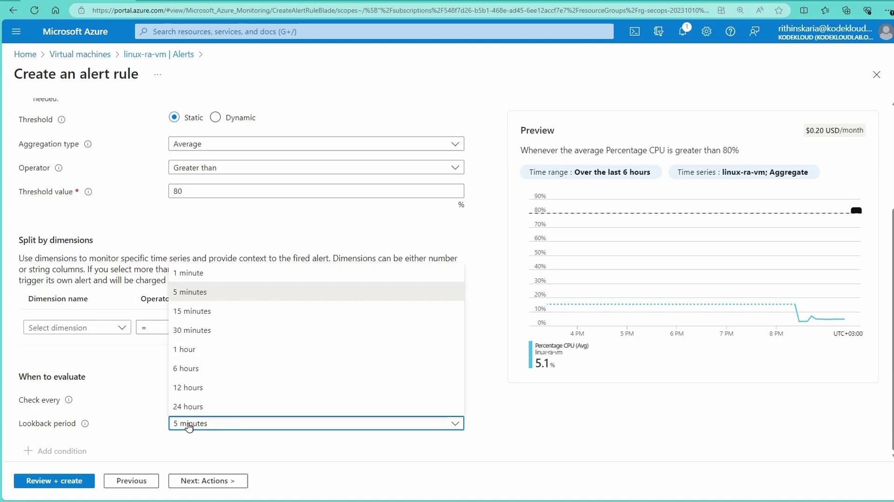Screen dimensions: 894x502
Task: Open the Copilot icon in header
Action: click(658, 32)
